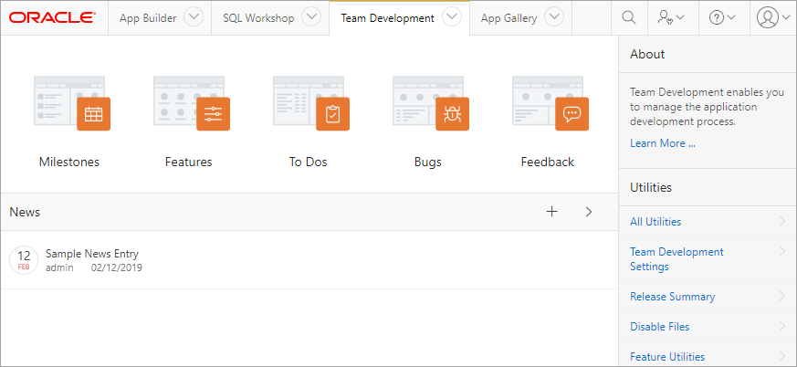
Task: Click the News section heading
Action: coord(25,212)
